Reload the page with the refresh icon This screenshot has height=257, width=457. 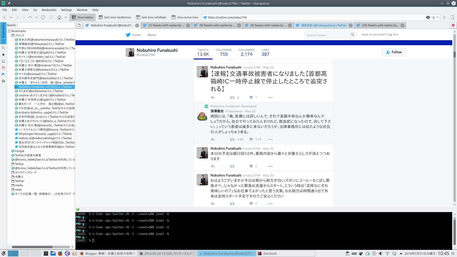(x=43, y=17)
